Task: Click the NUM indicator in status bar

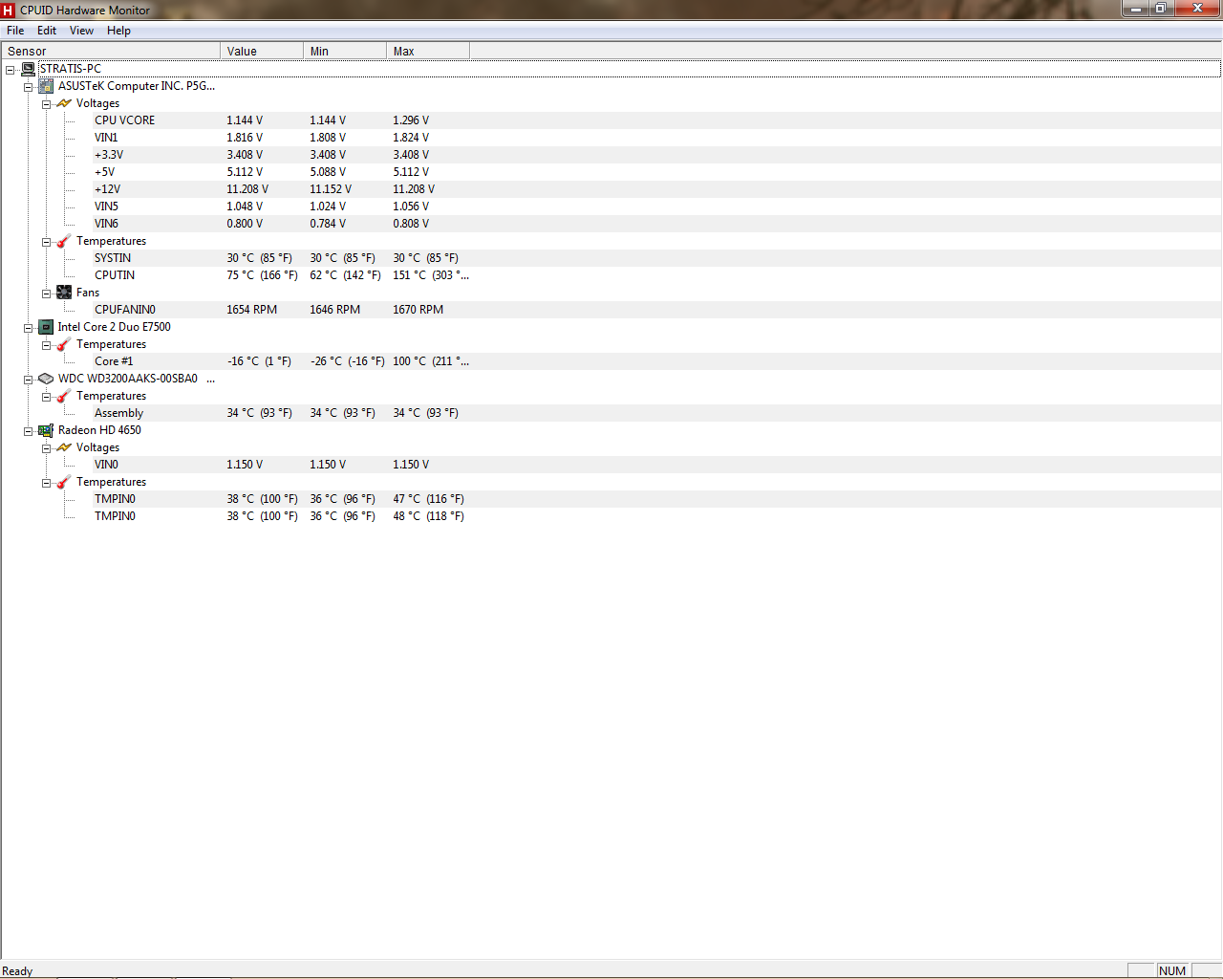Action: point(1172,970)
